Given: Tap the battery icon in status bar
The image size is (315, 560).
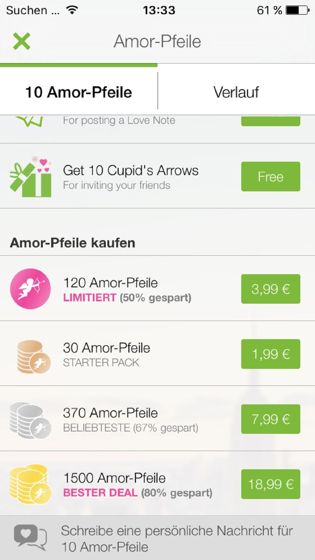Looking at the screenshot, I should point(297,10).
